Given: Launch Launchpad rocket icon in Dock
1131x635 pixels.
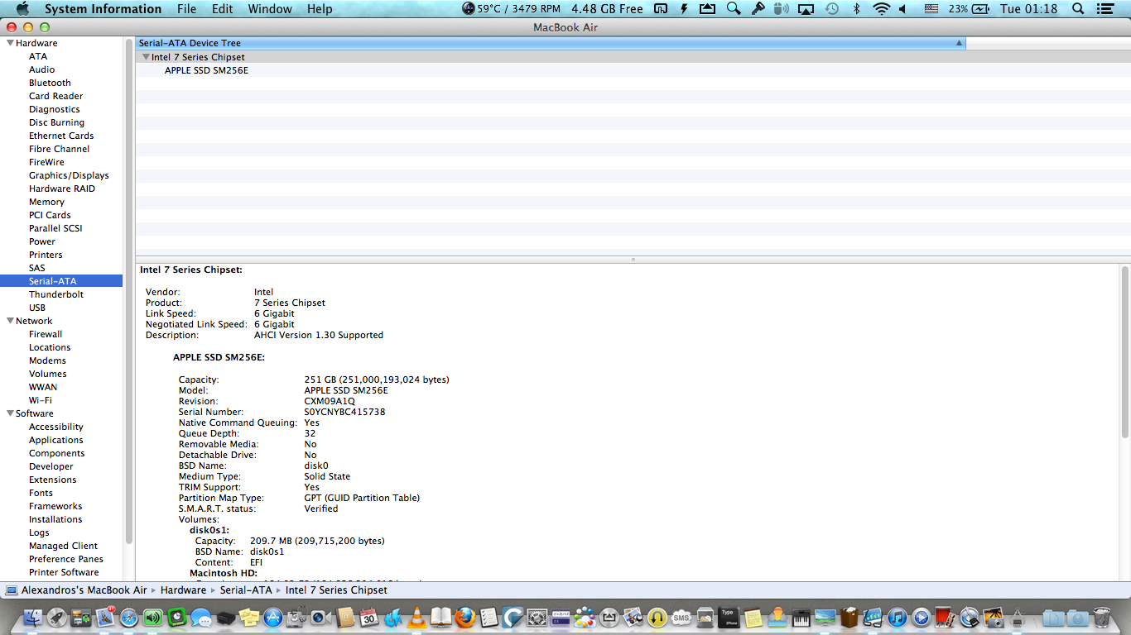Looking at the screenshot, I should coord(57,618).
